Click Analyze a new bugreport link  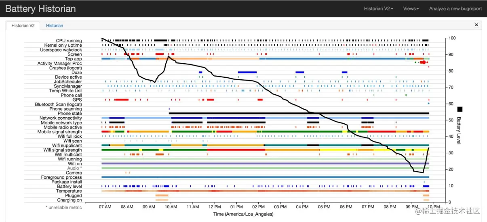point(455,8)
